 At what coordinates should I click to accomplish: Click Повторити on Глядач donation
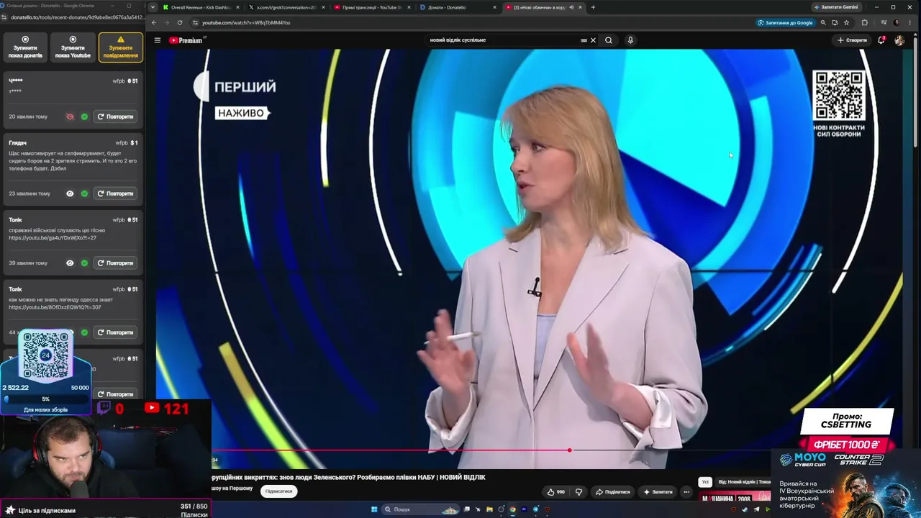point(115,194)
